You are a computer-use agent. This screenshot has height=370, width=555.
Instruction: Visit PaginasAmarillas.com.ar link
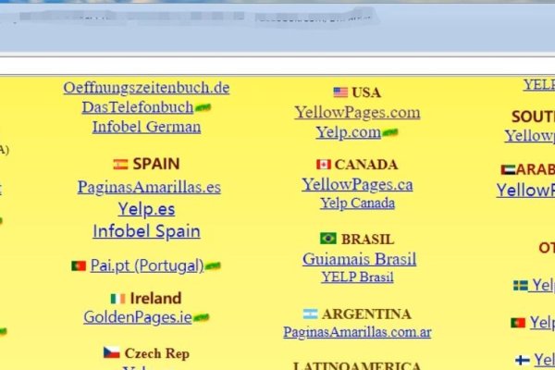tap(357, 331)
